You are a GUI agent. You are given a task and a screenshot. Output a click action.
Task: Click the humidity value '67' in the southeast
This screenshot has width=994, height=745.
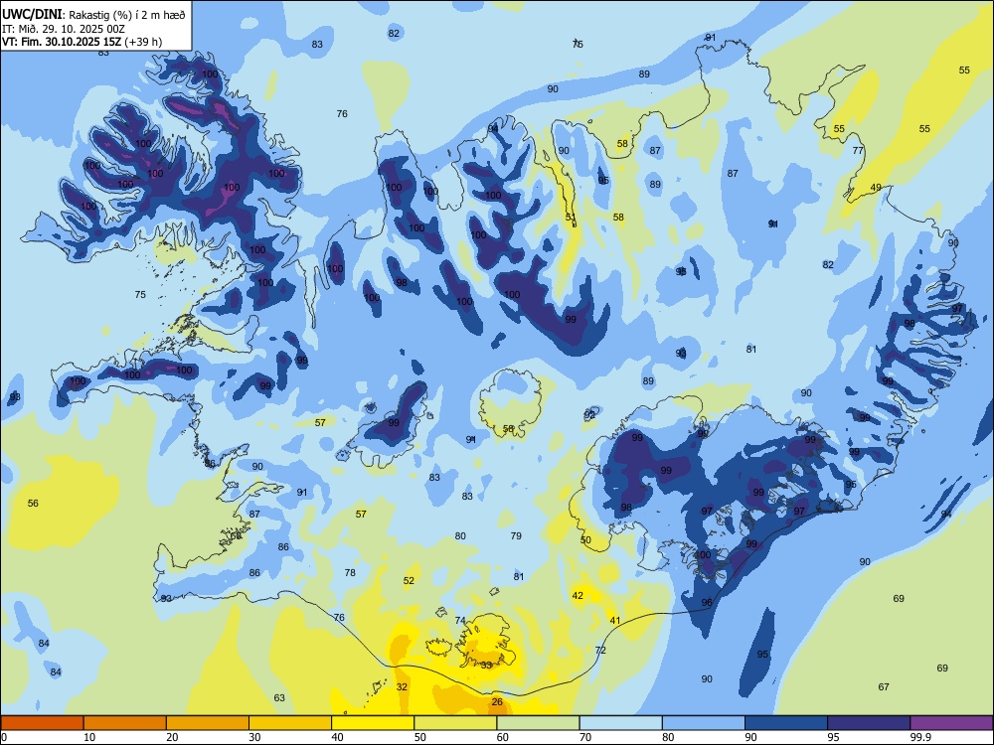(x=884, y=686)
